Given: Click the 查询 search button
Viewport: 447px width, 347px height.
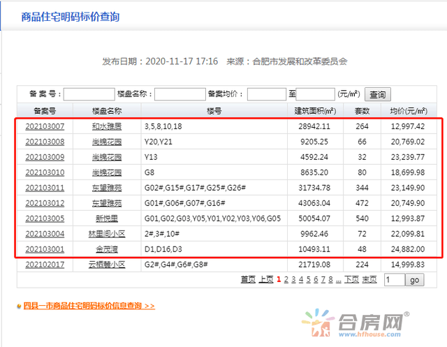Looking at the screenshot, I should point(377,94).
